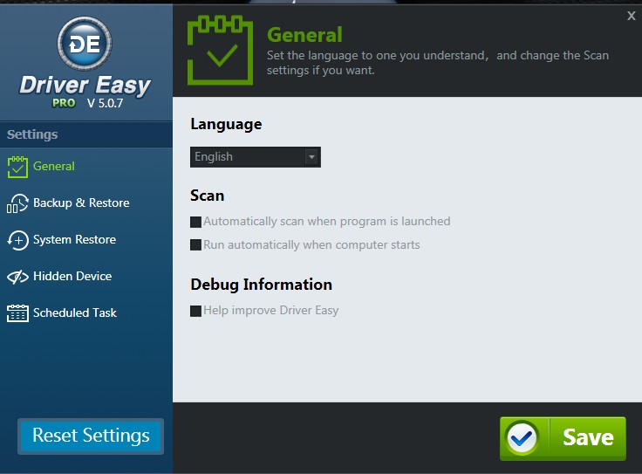
Task: Save the settings
Action: (563, 438)
